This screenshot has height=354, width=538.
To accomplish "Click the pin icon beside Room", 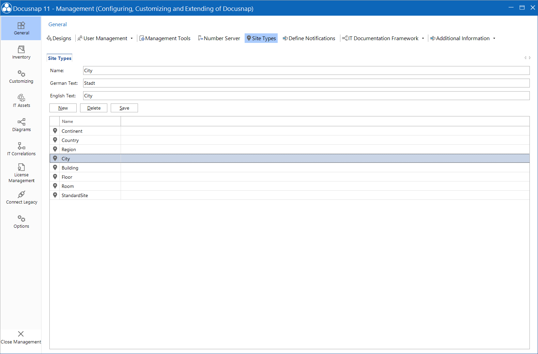I will pos(55,186).
